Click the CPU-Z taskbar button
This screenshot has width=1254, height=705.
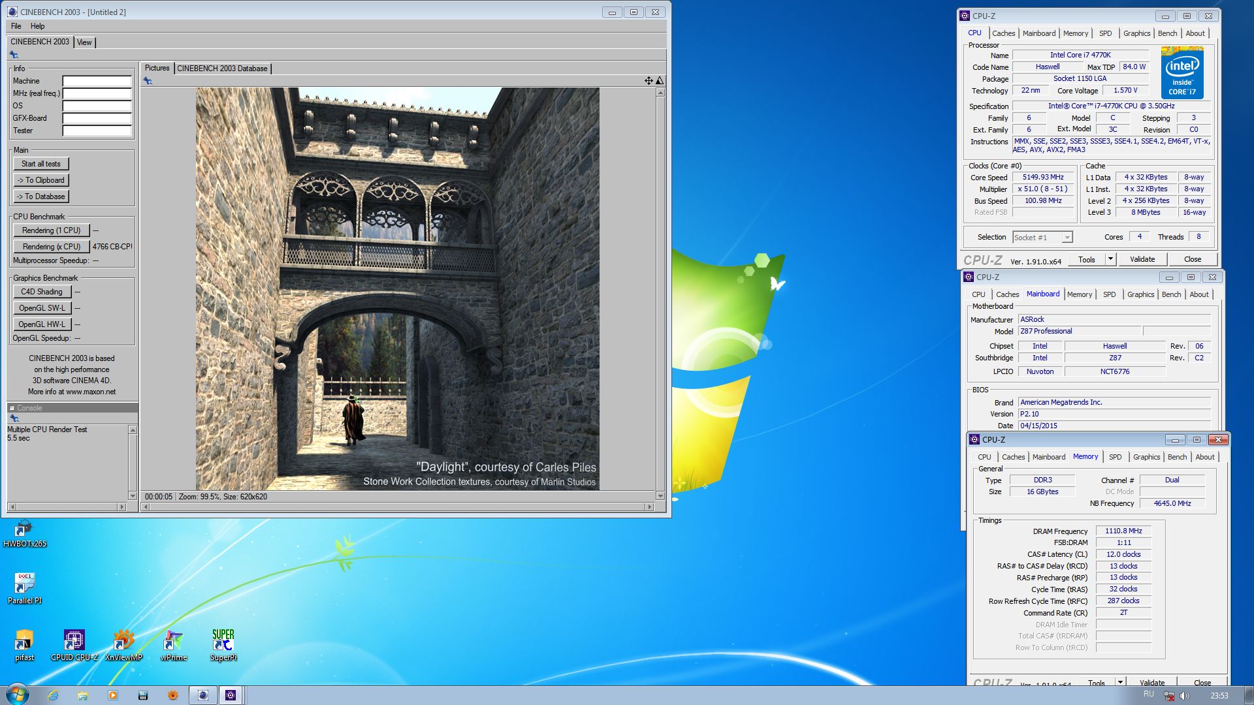point(231,695)
